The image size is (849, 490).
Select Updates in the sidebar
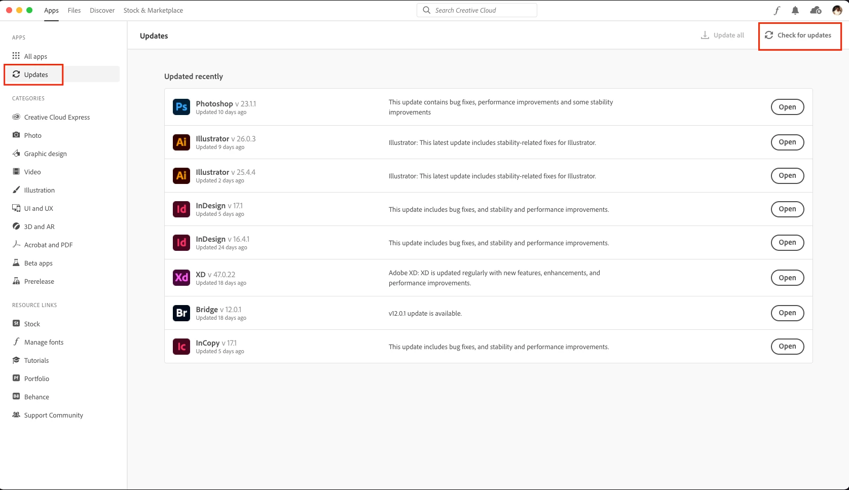[62, 74]
